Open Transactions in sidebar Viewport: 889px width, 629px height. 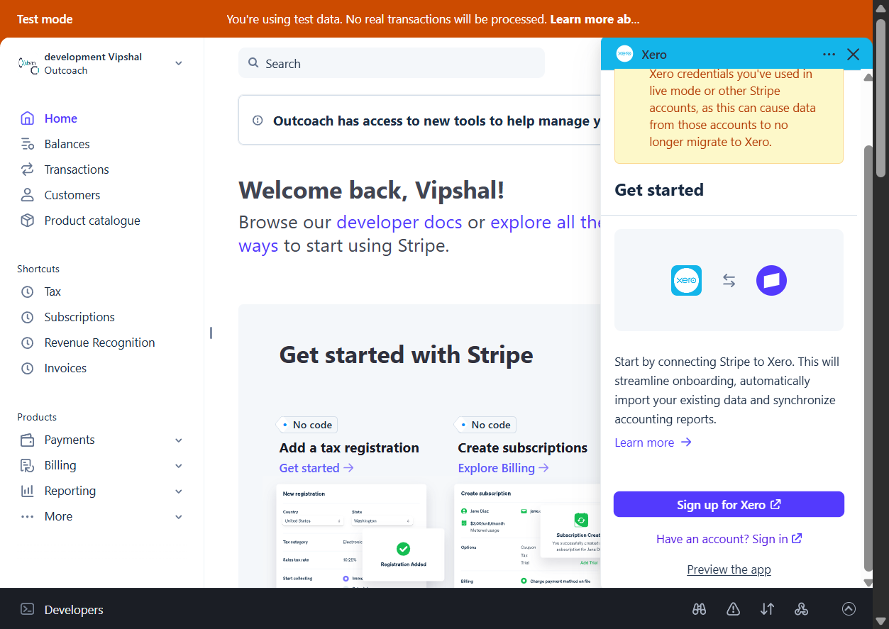click(77, 169)
